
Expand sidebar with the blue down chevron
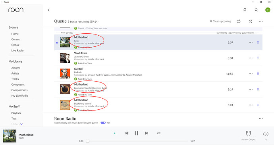[21, 124]
